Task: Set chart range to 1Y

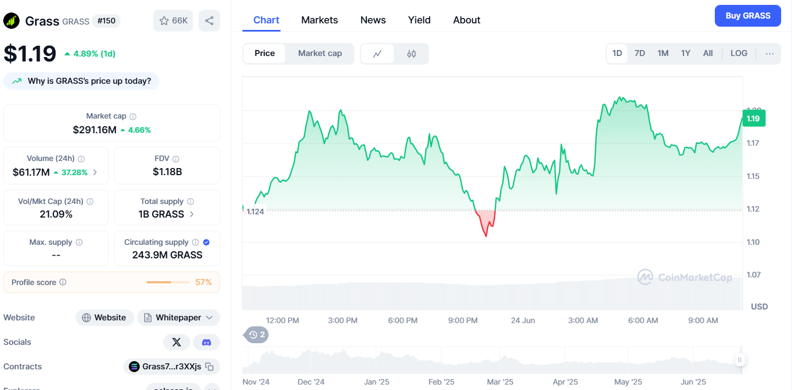Action: click(685, 53)
